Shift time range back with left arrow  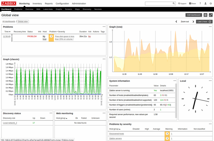click(176, 22)
